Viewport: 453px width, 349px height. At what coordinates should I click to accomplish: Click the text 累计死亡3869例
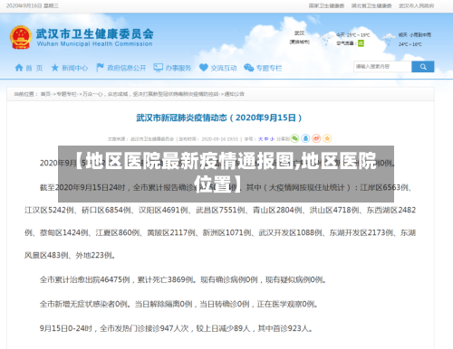point(166,279)
